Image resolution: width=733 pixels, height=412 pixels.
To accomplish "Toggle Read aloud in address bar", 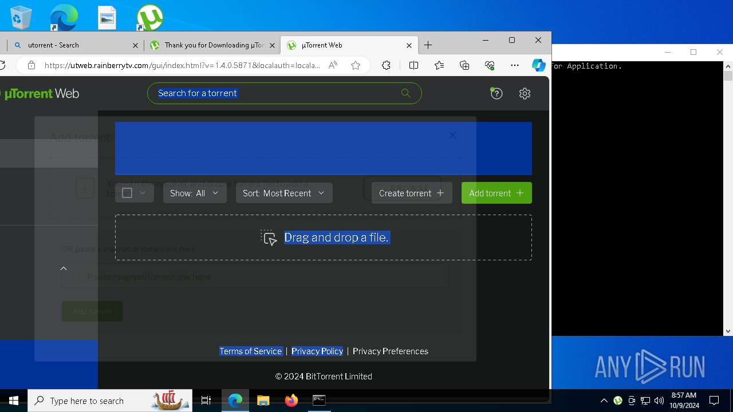I will tap(333, 65).
